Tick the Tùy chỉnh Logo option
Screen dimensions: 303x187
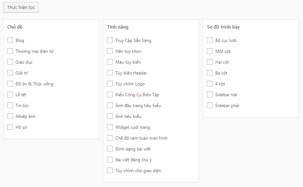coord(110,84)
